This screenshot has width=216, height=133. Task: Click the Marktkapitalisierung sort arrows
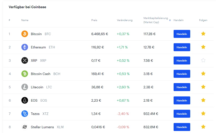point(170,20)
